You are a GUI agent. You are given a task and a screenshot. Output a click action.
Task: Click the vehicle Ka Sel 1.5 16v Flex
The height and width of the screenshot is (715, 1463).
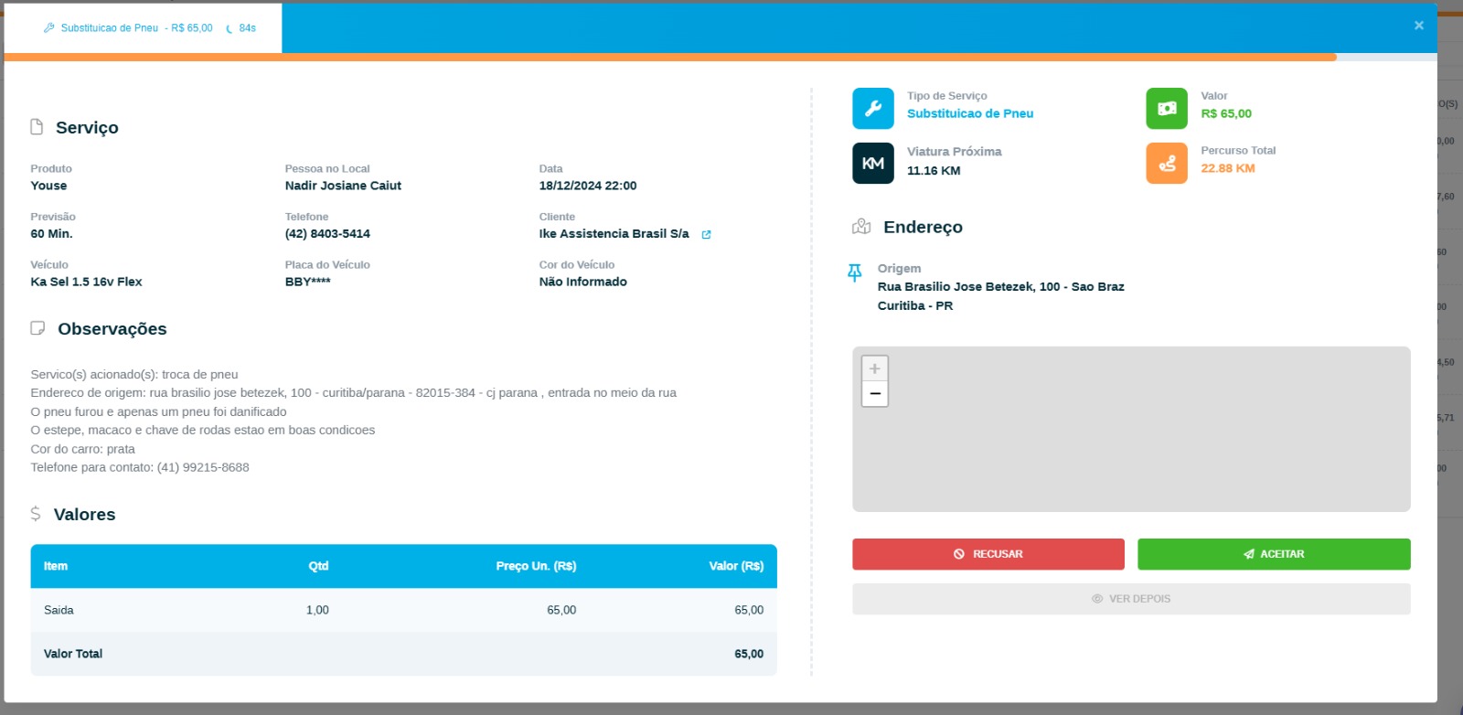click(x=86, y=282)
